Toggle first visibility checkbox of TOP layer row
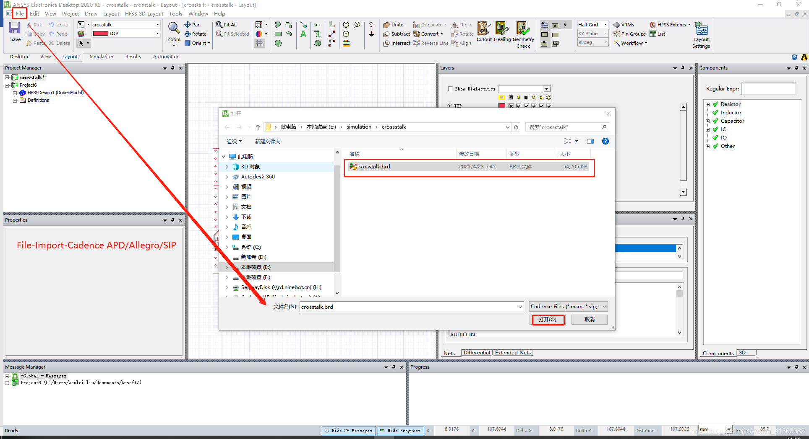Image resolution: width=809 pixels, height=439 pixels. [511, 106]
